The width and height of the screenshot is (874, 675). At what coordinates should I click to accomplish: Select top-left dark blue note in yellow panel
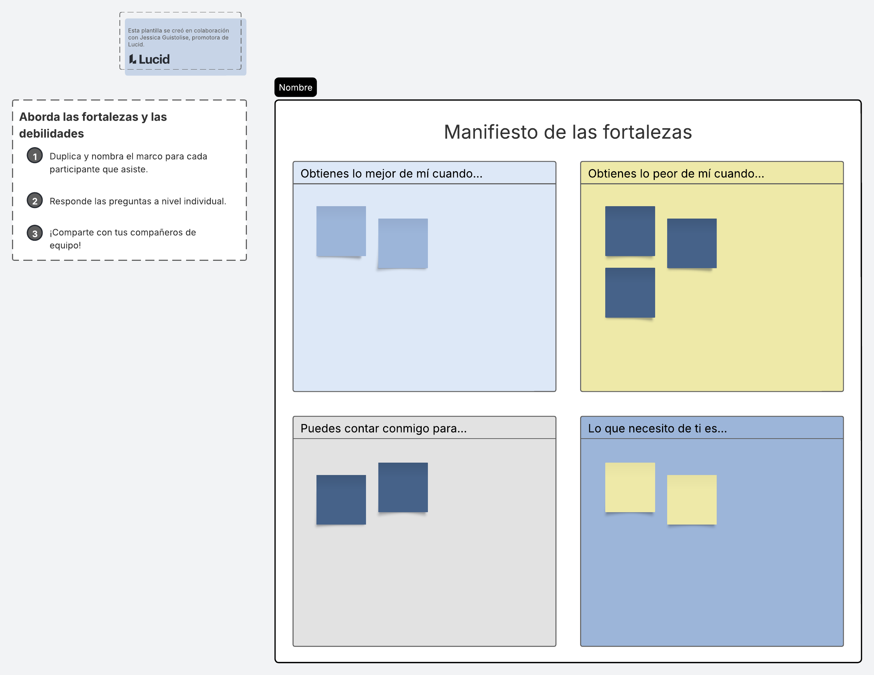(x=630, y=231)
